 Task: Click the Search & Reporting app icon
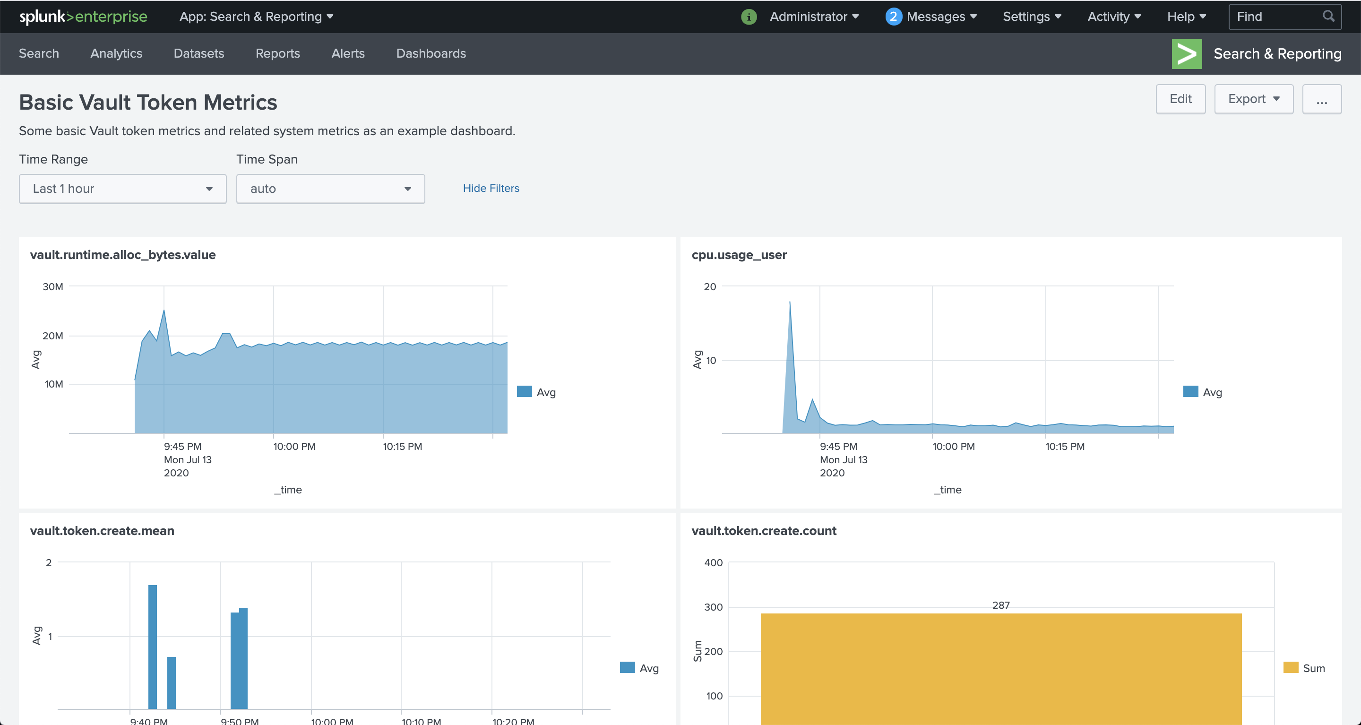pyautogui.click(x=1187, y=53)
